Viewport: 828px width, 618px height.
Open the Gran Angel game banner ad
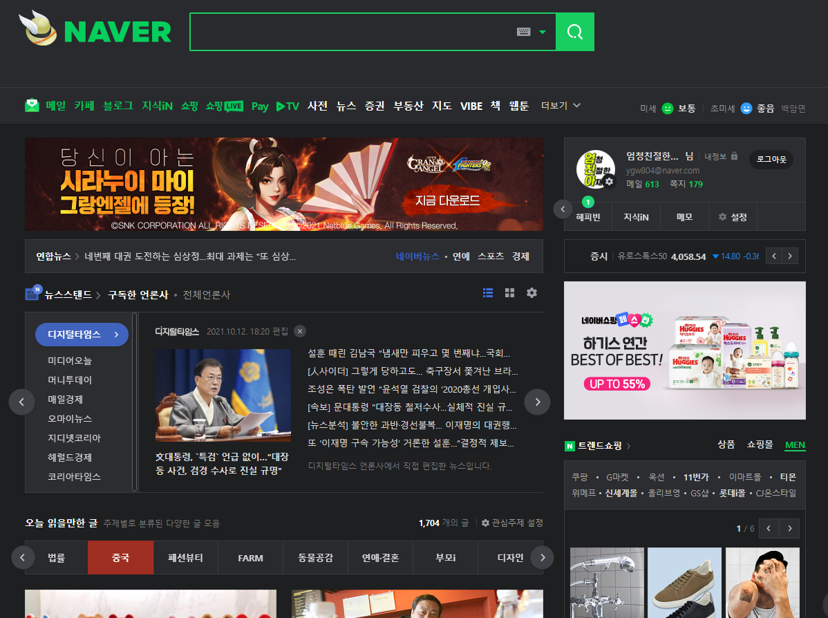[x=283, y=184]
